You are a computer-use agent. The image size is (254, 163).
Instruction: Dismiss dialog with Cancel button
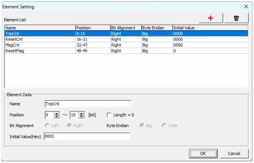click(234, 154)
